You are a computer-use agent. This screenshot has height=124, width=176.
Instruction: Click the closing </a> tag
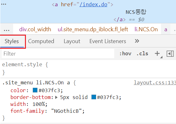[120, 20]
